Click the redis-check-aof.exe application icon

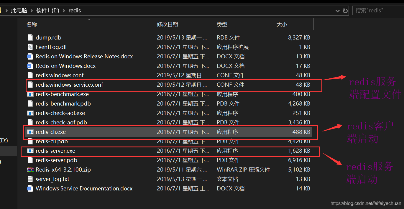point(30,113)
